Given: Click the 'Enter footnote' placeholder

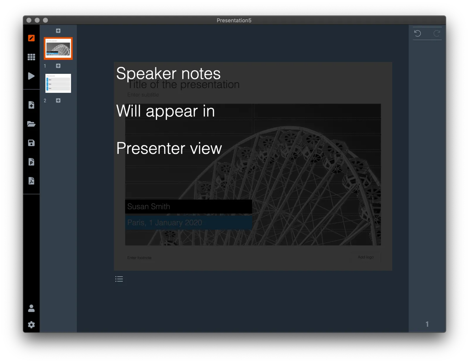Looking at the screenshot, I should coord(140,258).
